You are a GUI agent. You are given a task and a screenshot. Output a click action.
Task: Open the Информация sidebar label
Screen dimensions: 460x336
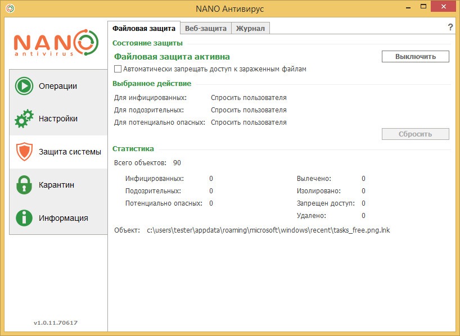tap(64, 218)
